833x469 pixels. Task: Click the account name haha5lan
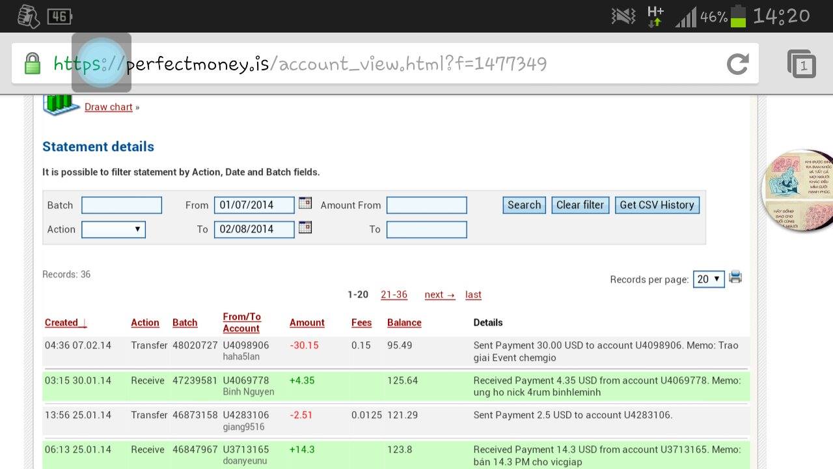point(241,357)
